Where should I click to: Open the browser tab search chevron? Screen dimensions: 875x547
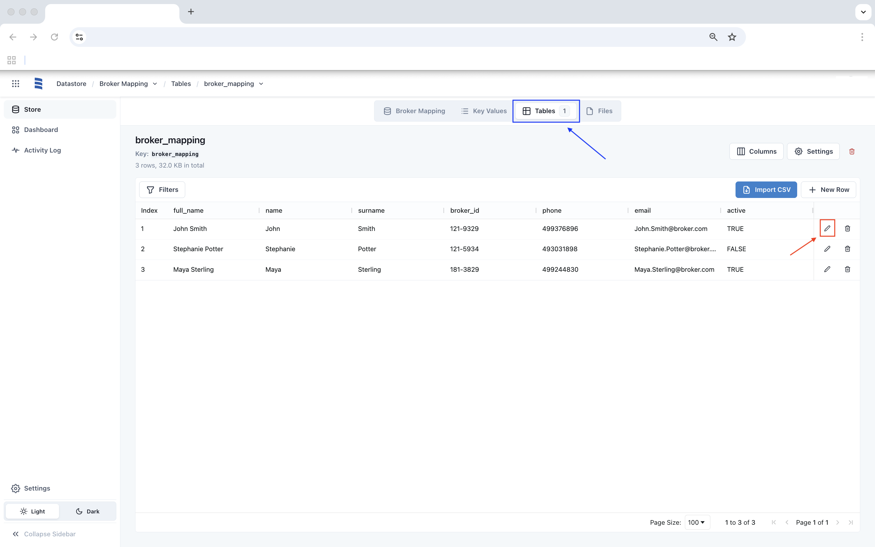[863, 12]
